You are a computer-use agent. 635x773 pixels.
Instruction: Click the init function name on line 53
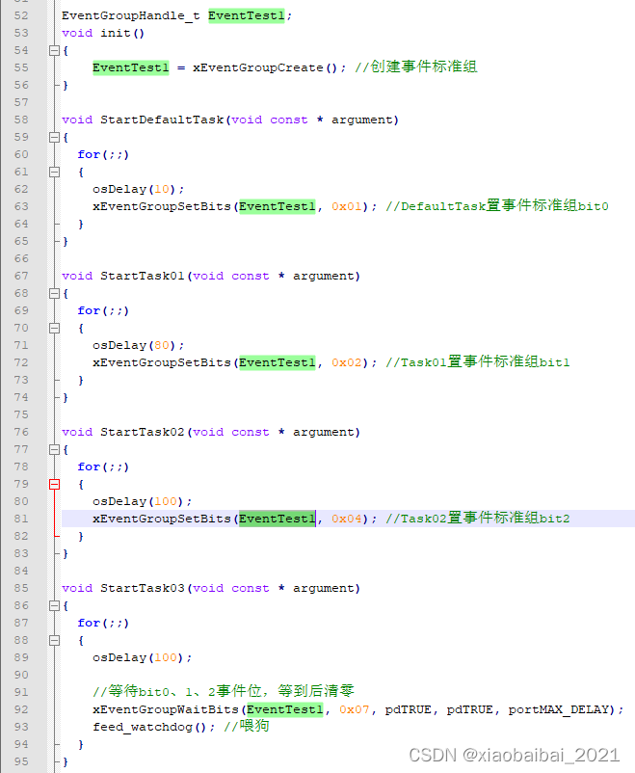116,33
